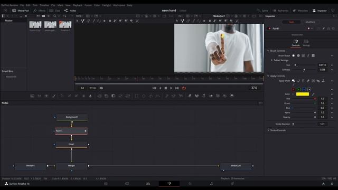Open the Effects library panel
Image resolution: width=338 pixels, height=190 pixels.
tap(39, 11)
